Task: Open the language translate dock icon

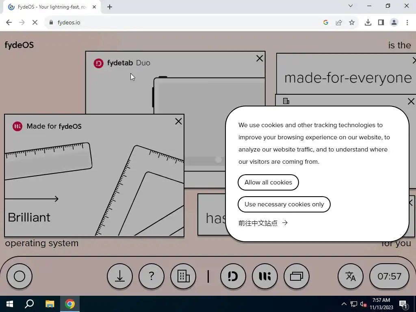Action: pyautogui.click(x=351, y=276)
